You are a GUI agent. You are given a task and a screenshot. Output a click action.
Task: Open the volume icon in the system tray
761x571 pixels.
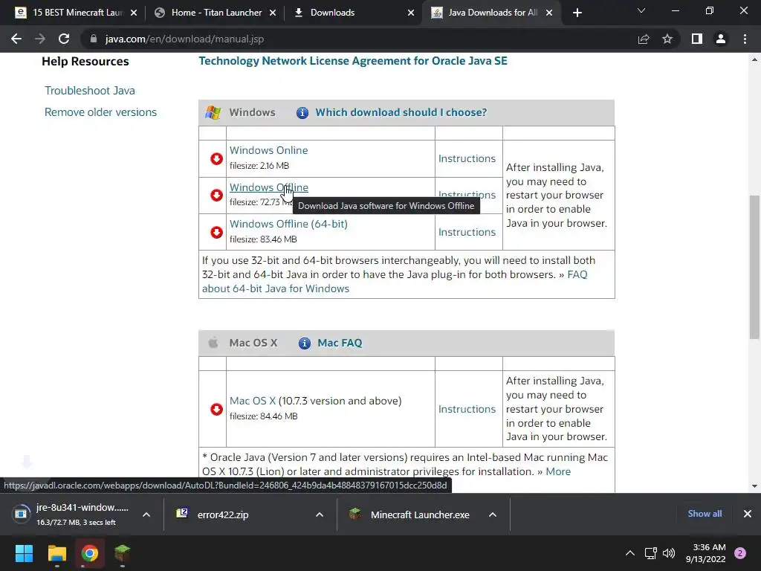click(669, 553)
